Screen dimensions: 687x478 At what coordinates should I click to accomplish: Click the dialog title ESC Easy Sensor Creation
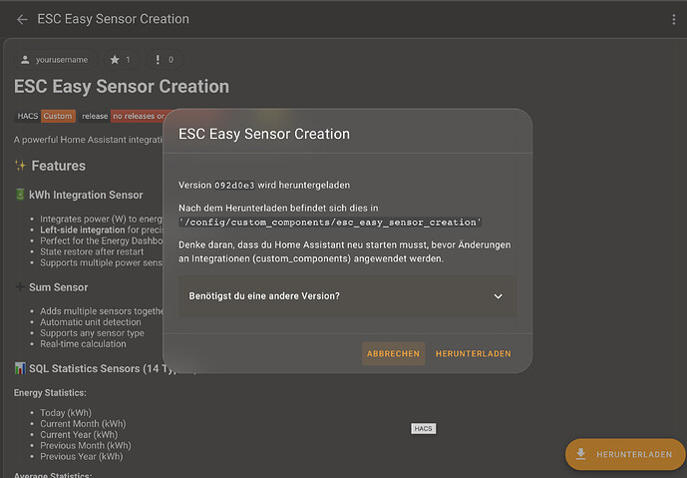[264, 134]
